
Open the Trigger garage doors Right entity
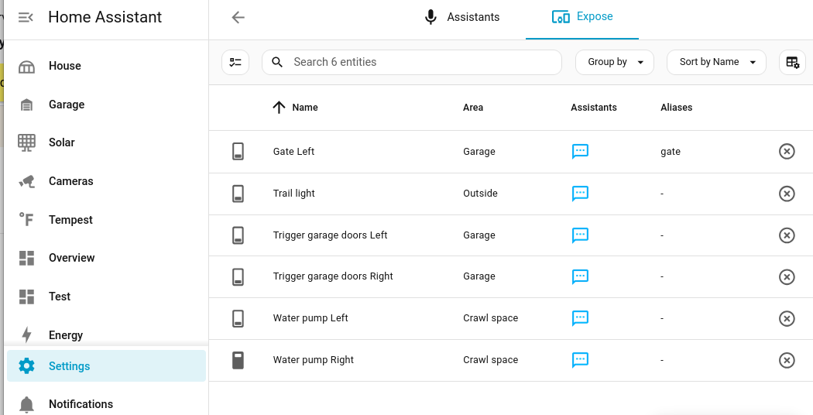pyautogui.click(x=333, y=276)
